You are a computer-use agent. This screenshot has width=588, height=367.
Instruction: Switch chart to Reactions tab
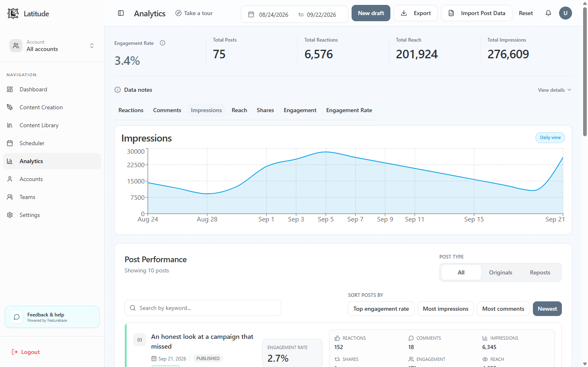(x=131, y=110)
